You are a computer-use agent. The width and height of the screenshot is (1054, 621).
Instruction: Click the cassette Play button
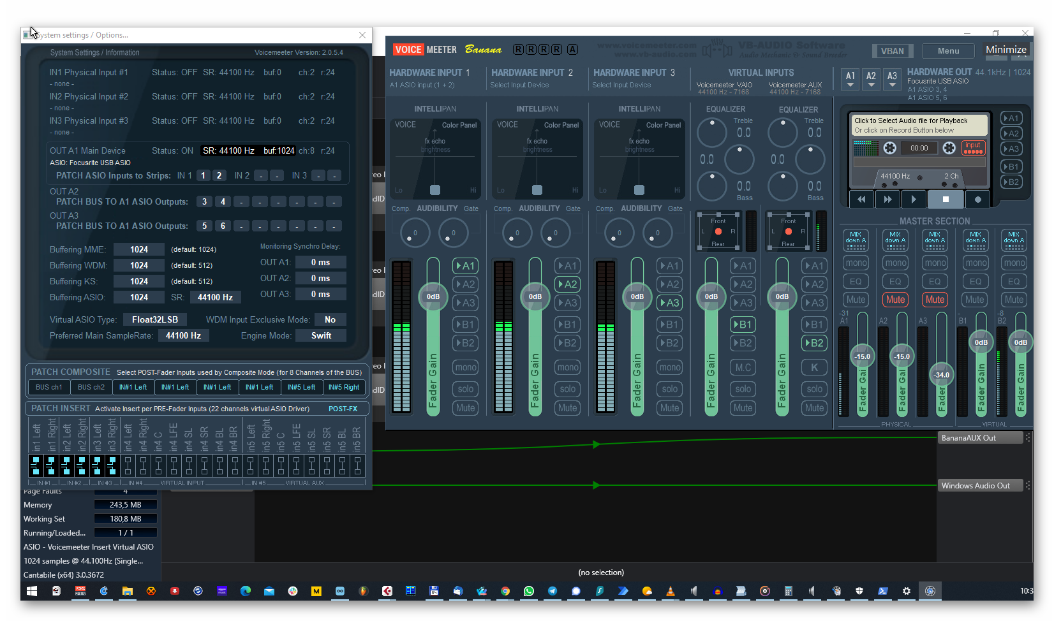coord(914,200)
